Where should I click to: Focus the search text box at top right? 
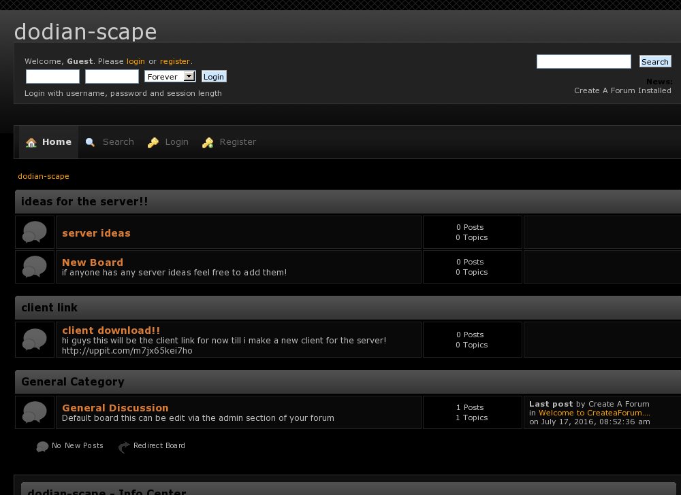[x=584, y=62]
